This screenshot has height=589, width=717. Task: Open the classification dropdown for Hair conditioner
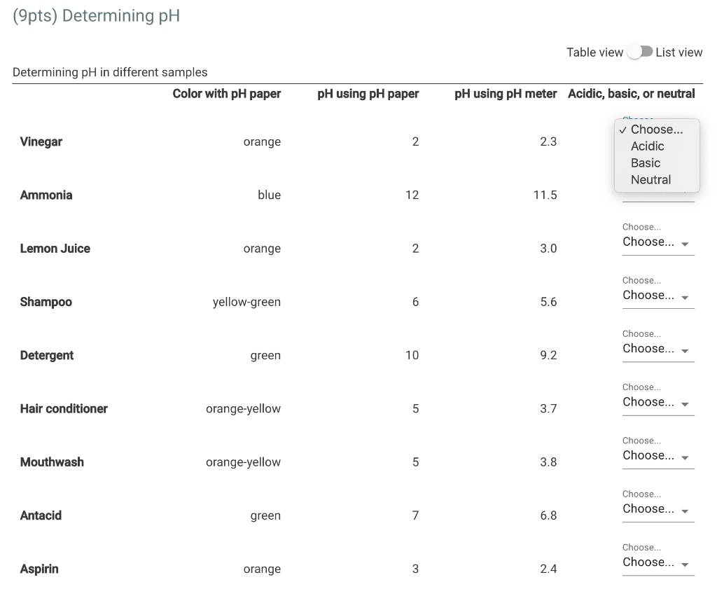(651, 402)
